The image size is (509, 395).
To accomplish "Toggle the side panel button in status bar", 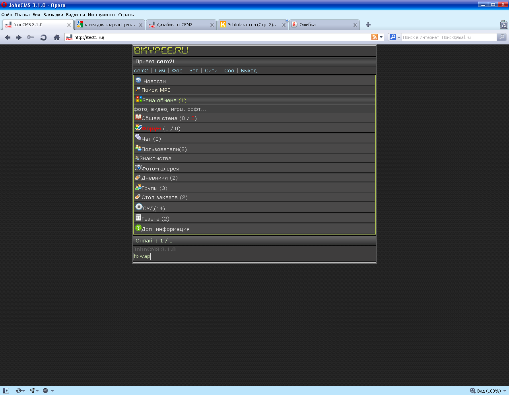I will (x=6, y=391).
